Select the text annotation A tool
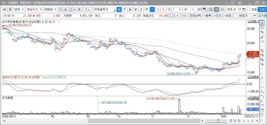This screenshot has height=125, width=267. [x=262, y=23]
